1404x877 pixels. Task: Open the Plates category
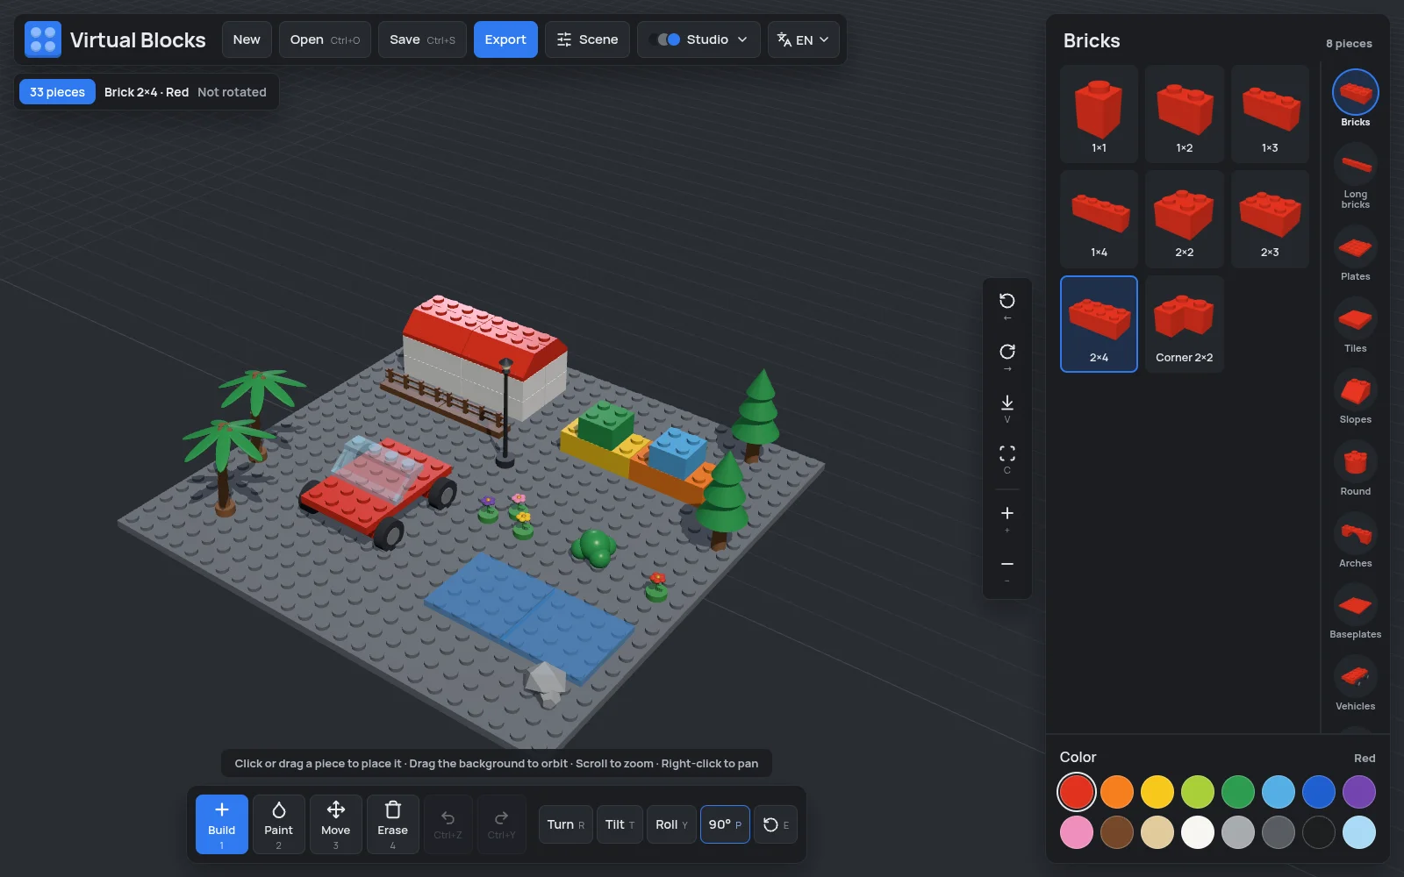pyautogui.click(x=1355, y=247)
